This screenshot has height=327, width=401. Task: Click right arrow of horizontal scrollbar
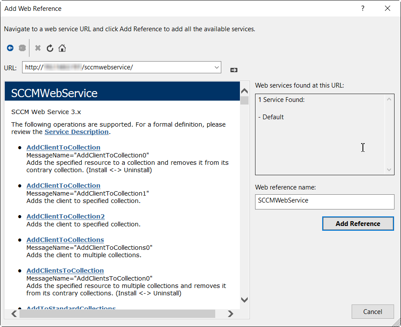(x=230, y=314)
